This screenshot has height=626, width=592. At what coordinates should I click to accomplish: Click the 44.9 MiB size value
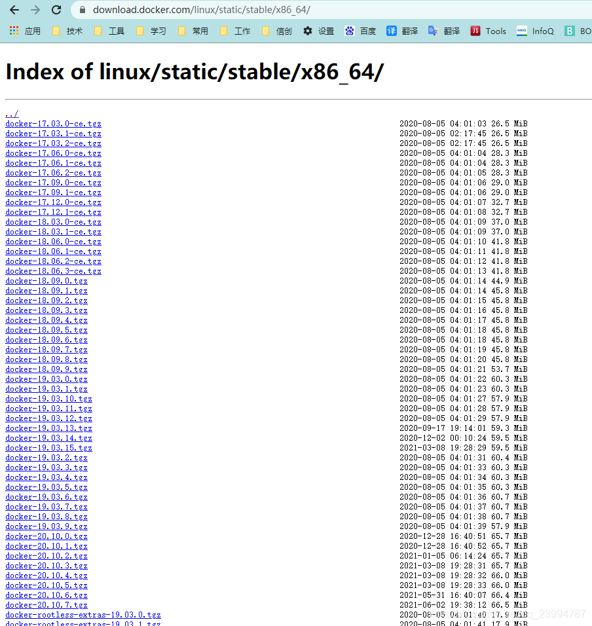pos(509,281)
